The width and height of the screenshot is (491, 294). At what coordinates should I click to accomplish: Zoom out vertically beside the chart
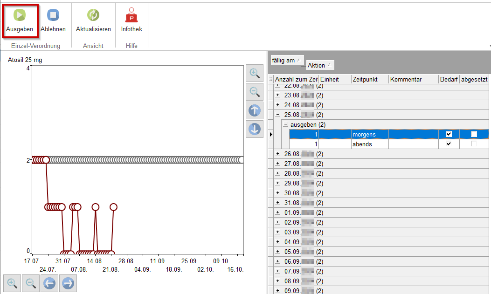(x=255, y=92)
